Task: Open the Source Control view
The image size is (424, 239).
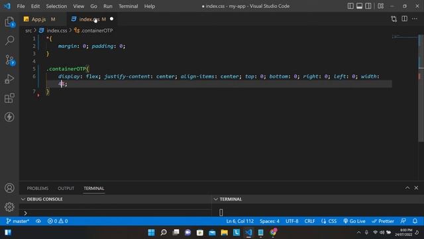Action: [x=10, y=60]
